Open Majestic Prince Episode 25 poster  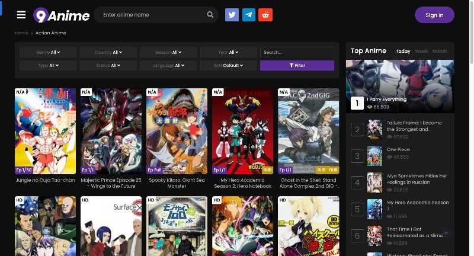111,131
